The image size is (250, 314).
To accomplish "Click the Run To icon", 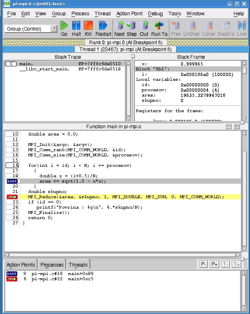I will pyautogui.click(x=159, y=26).
